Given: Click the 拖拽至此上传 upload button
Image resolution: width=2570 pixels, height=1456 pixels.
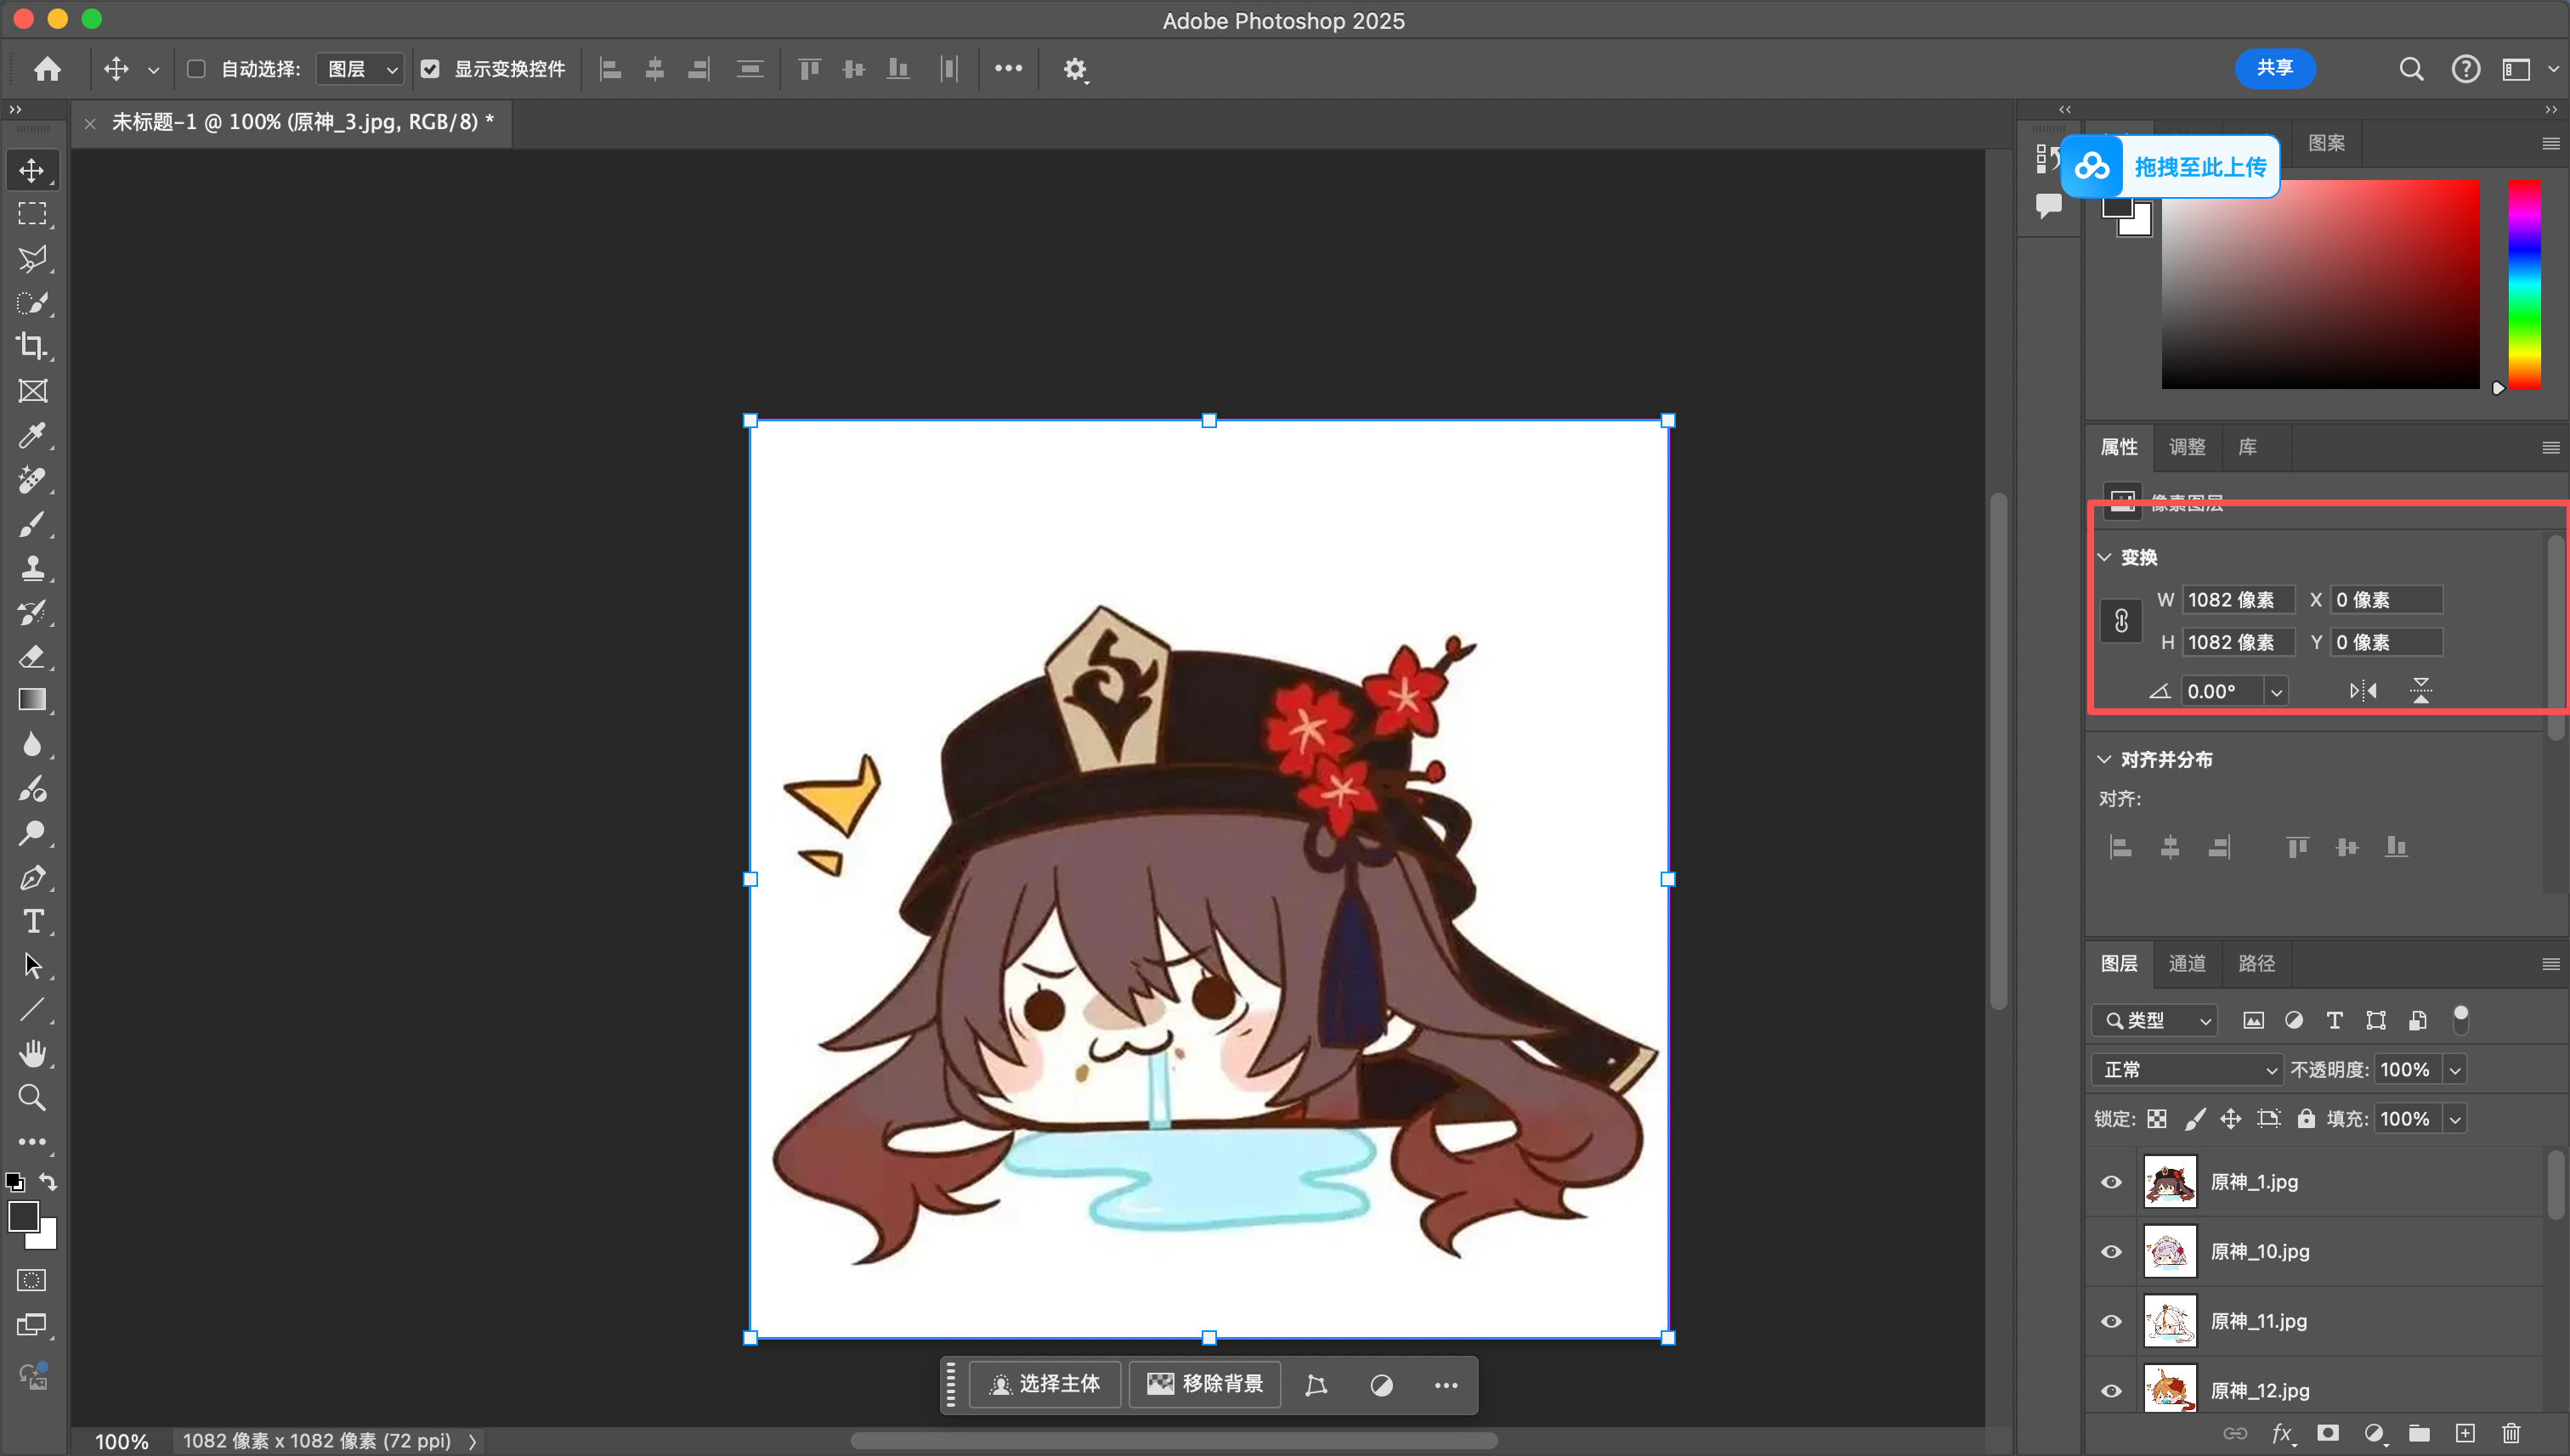Looking at the screenshot, I should pyautogui.click(x=2171, y=167).
